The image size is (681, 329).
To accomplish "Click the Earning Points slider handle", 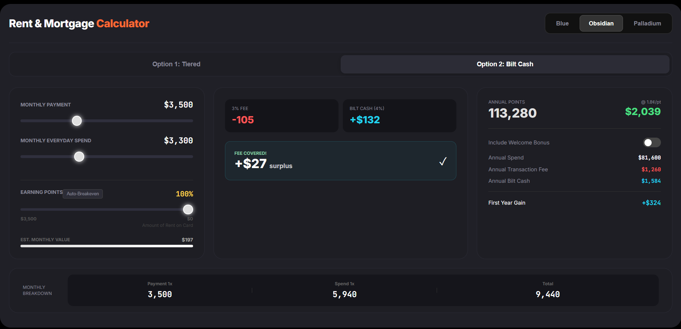I will click(188, 209).
